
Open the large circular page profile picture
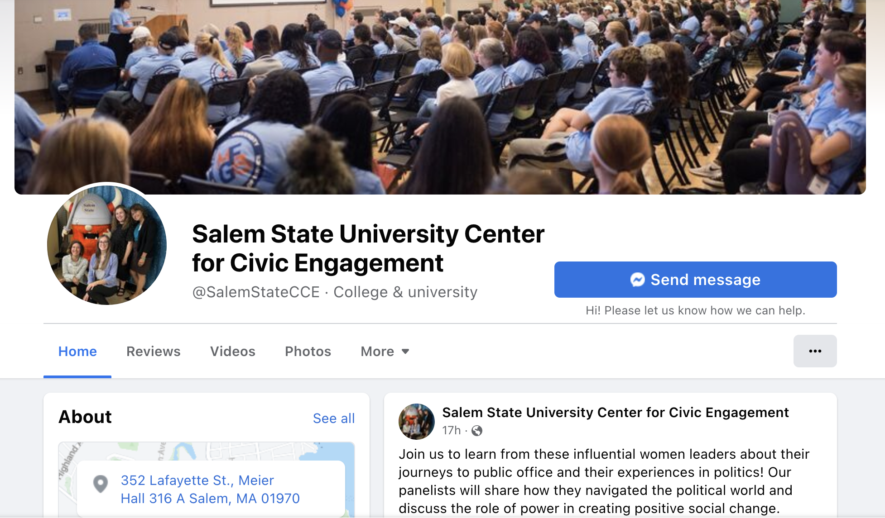pos(107,244)
